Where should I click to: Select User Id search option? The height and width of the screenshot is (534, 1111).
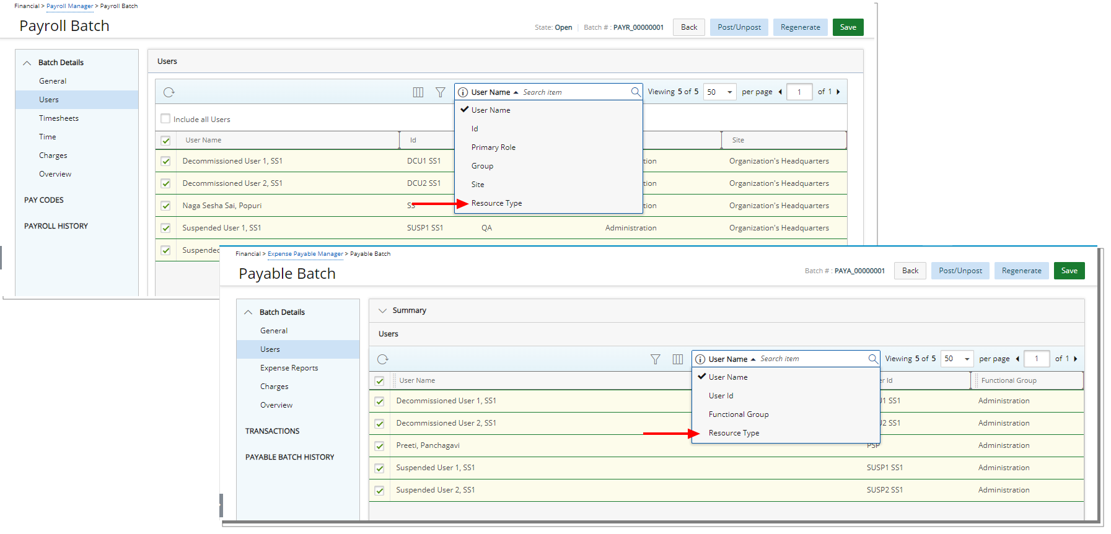(721, 396)
